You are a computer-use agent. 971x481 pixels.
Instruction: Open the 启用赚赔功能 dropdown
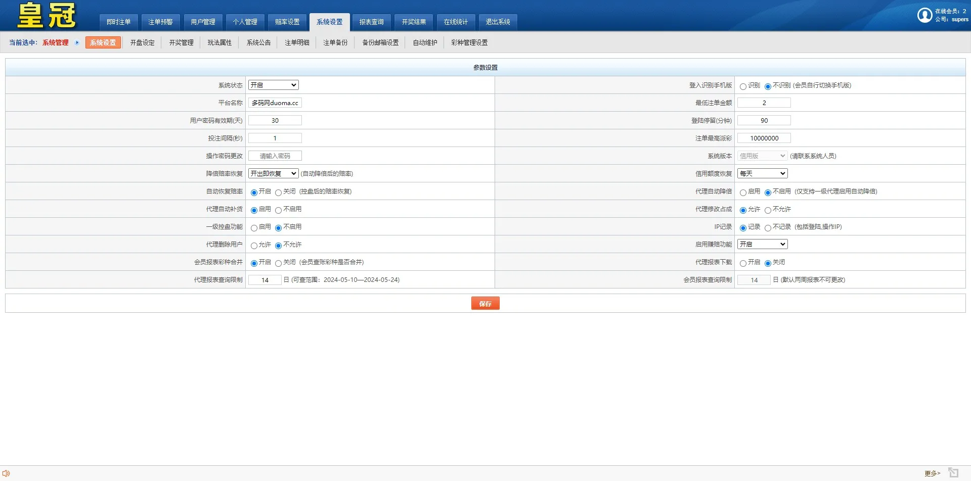click(762, 244)
